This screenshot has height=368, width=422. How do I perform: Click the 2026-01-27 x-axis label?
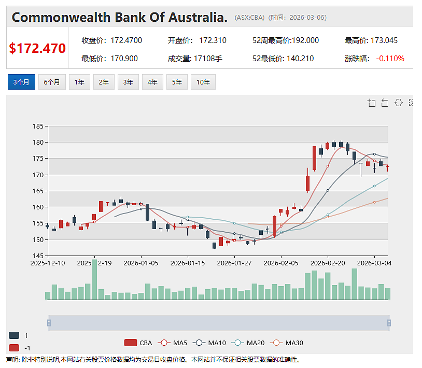tap(234, 263)
